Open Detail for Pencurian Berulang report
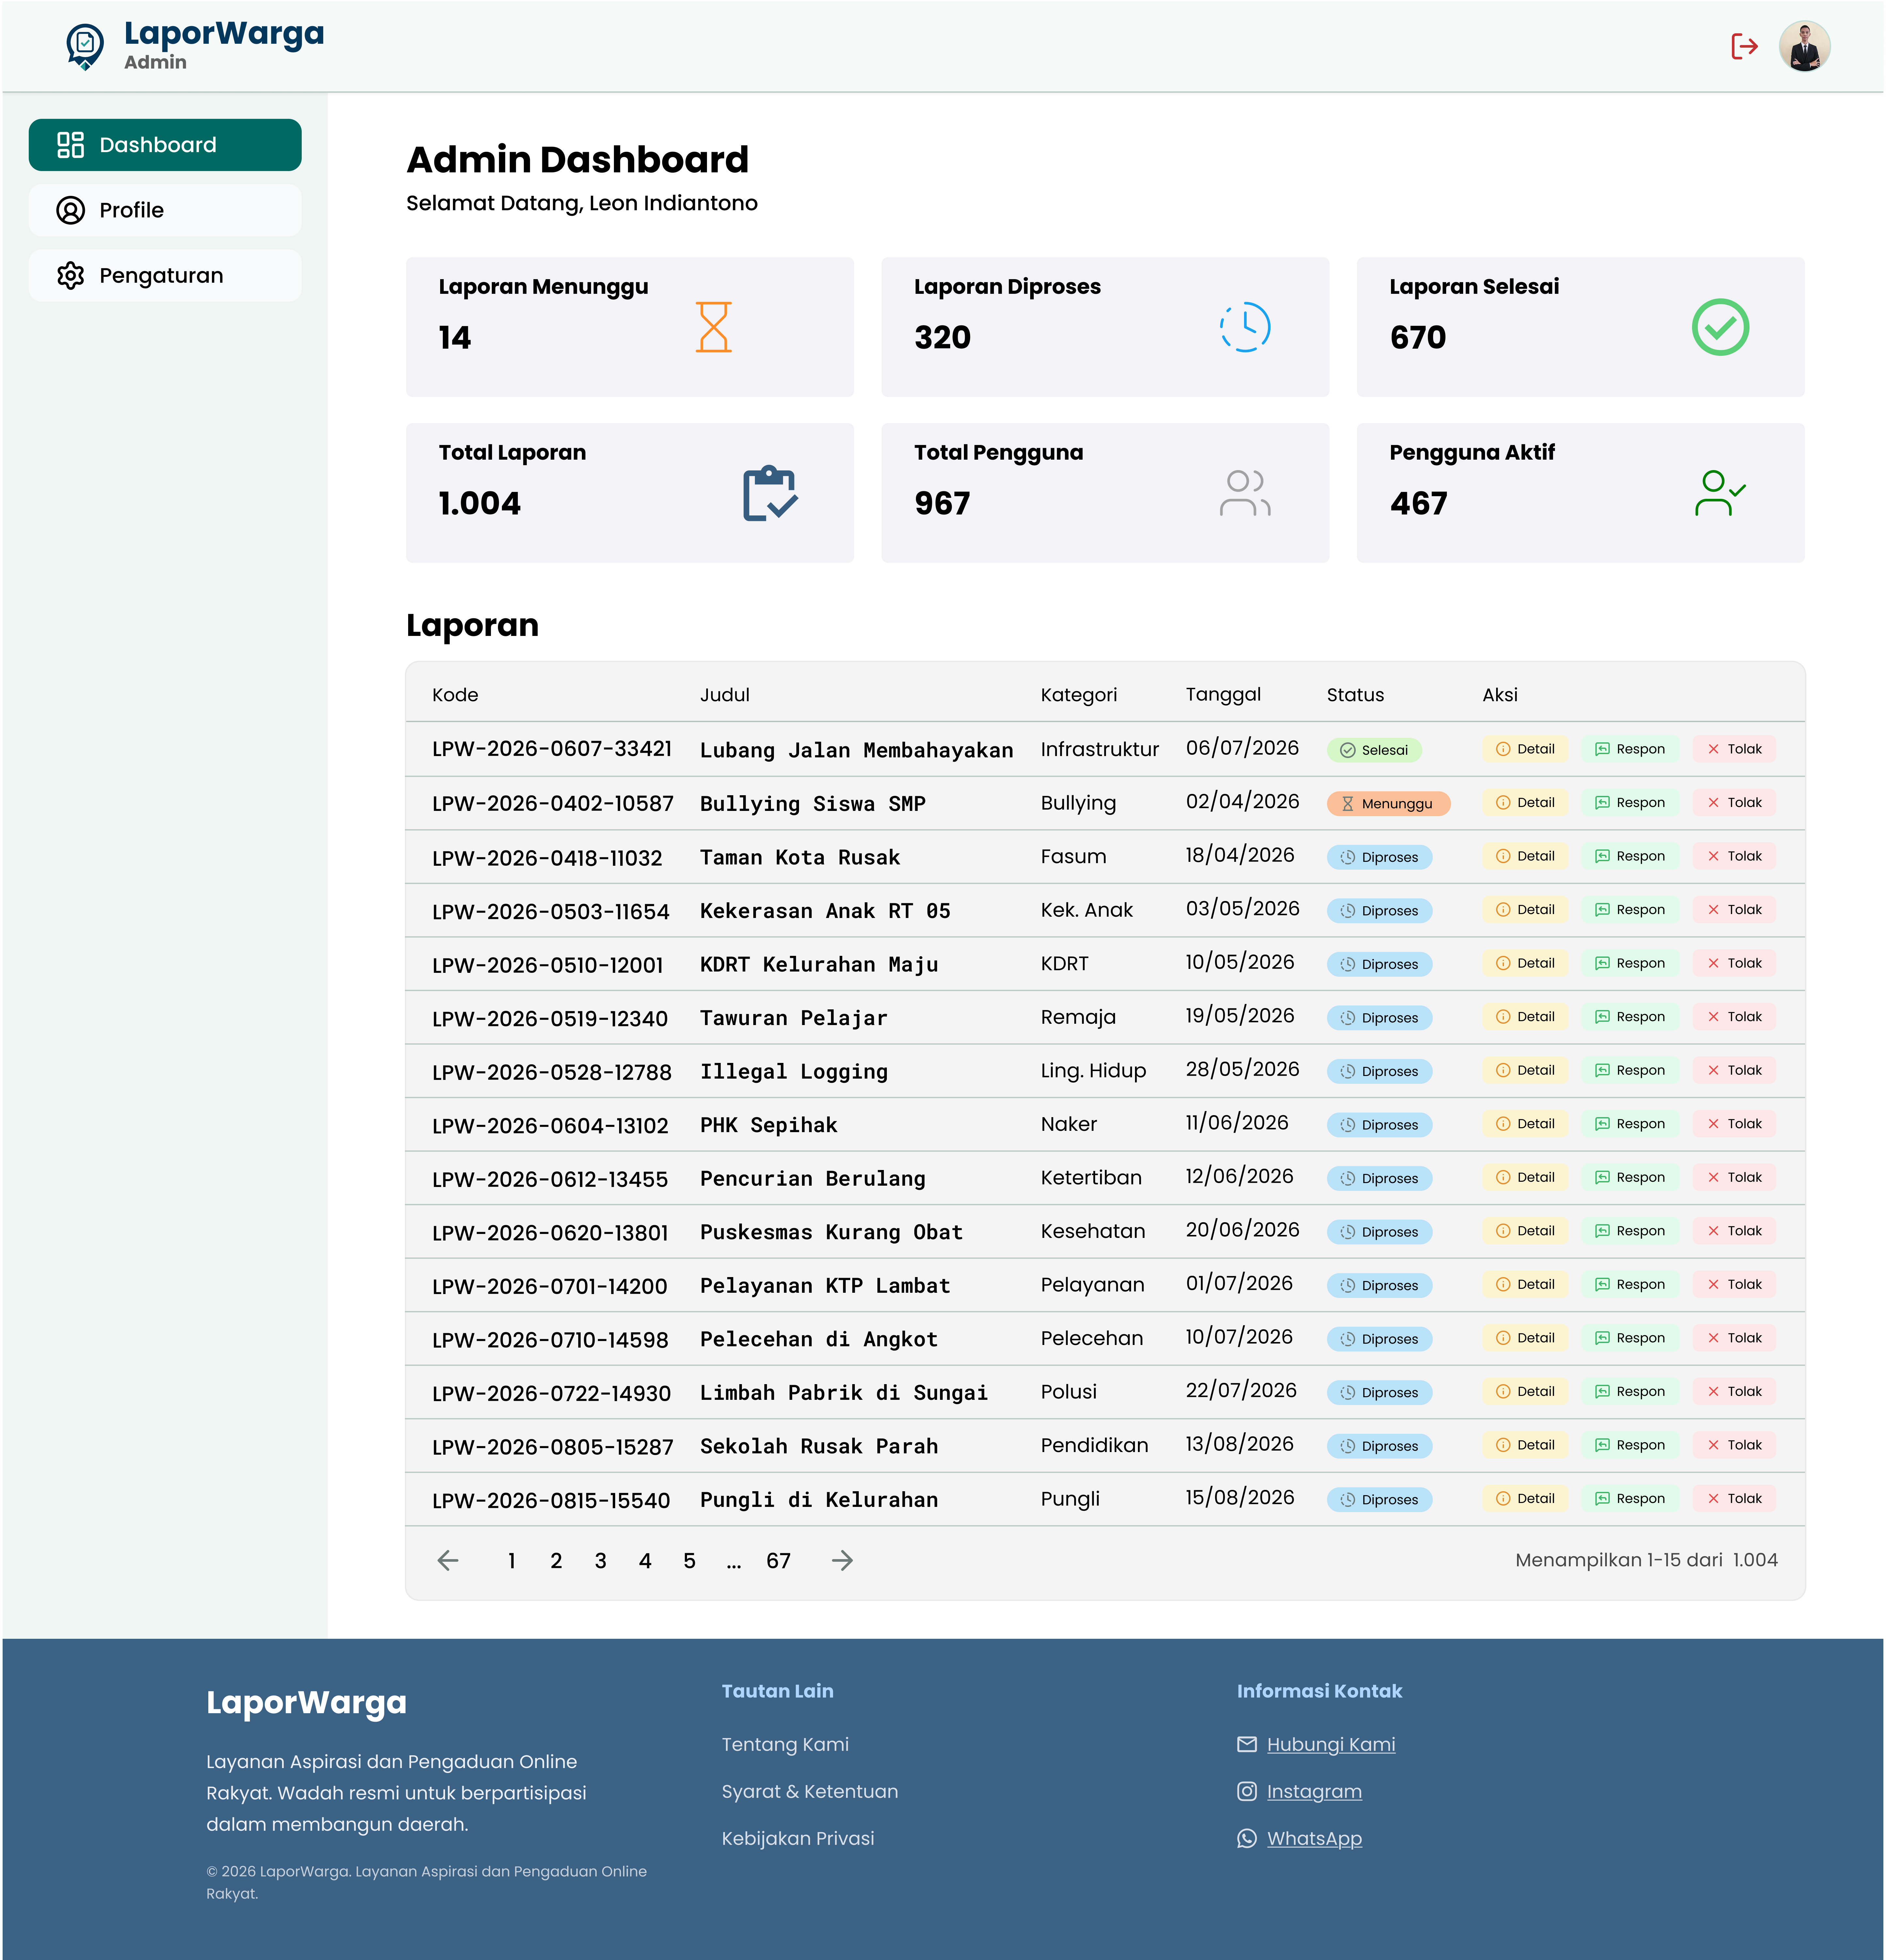This screenshot has width=1886, height=1960. [x=1525, y=1177]
